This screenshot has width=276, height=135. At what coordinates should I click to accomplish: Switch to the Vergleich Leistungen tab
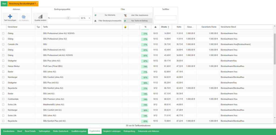112,131
